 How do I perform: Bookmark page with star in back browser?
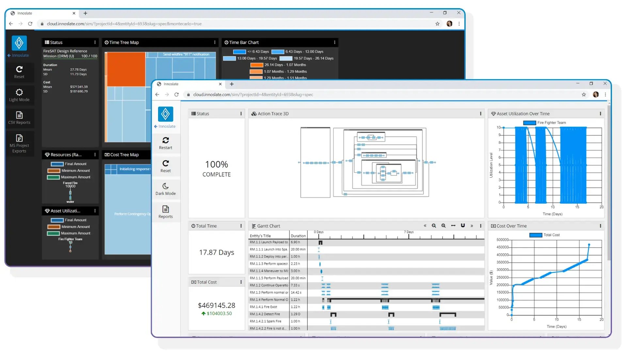tap(437, 24)
